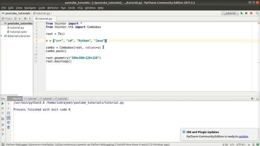The width and height of the screenshot is (260, 146).
Task: Open the File menu
Action: pyautogui.click(x=4, y=8)
